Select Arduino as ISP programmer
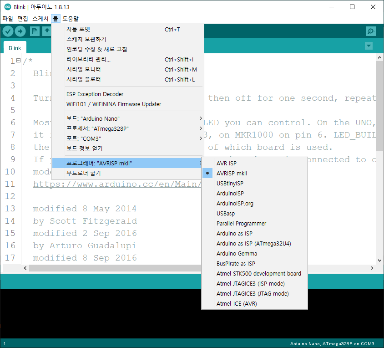Screen dimensions: 384x348 click(254, 234)
